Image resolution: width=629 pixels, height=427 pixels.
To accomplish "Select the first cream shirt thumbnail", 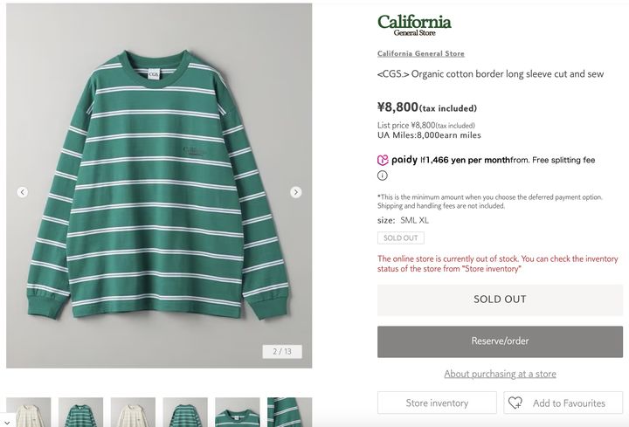I will pyautogui.click(x=29, y=412).
